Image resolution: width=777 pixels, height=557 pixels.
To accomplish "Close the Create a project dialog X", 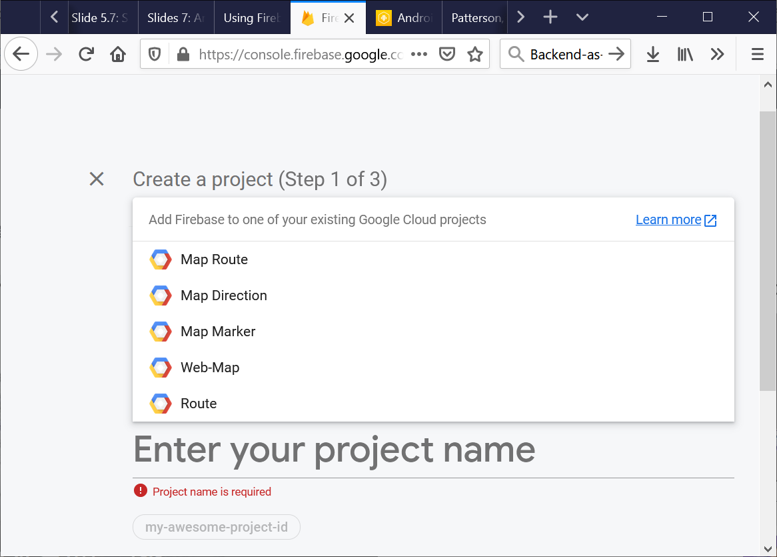I will (97, 179).
